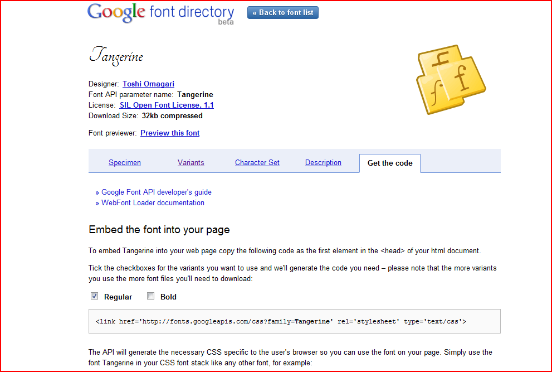This screenshot has height=372, width=552.
Task: Open the Description tab
Action: pyautogui.click(x=323, y=162)
